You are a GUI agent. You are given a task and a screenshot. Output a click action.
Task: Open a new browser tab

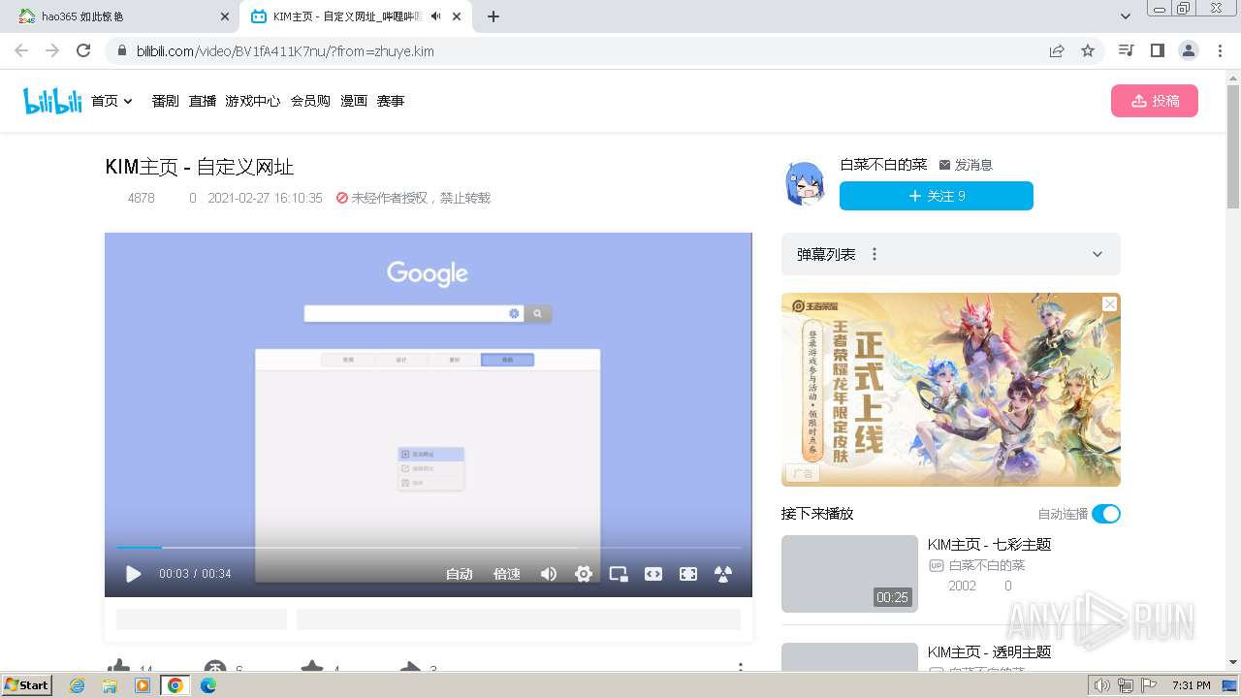[493, 16]
